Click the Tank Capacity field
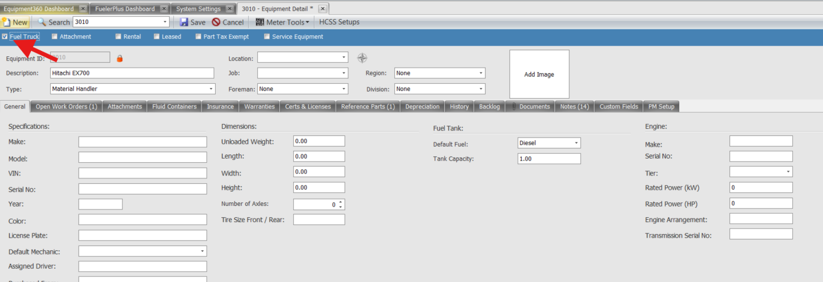 tap(549, 159)
